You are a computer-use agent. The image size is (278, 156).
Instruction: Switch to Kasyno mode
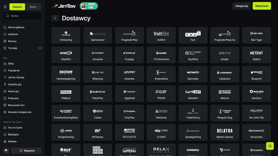pos(17,7)
